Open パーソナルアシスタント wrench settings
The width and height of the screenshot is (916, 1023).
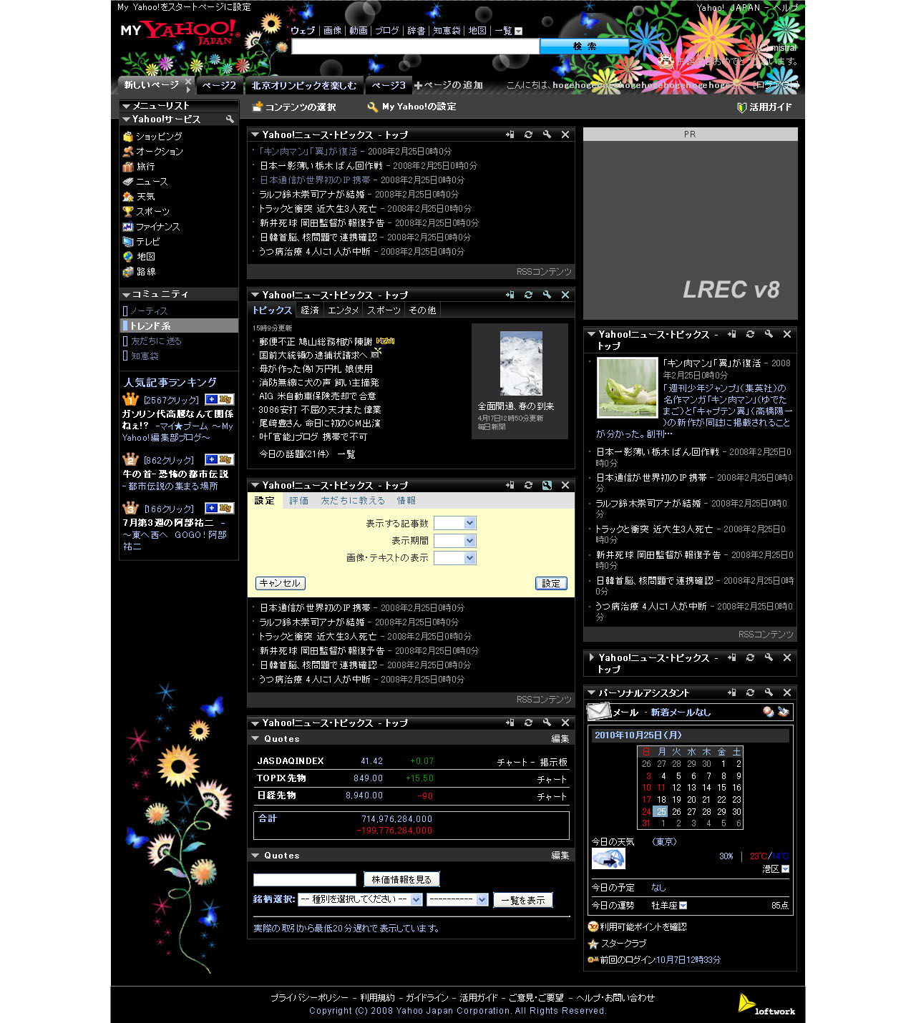[769, 692]
